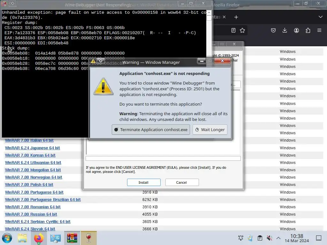Open the system settings taskbar icon
The image size is (327, 245).
(56, 238)
